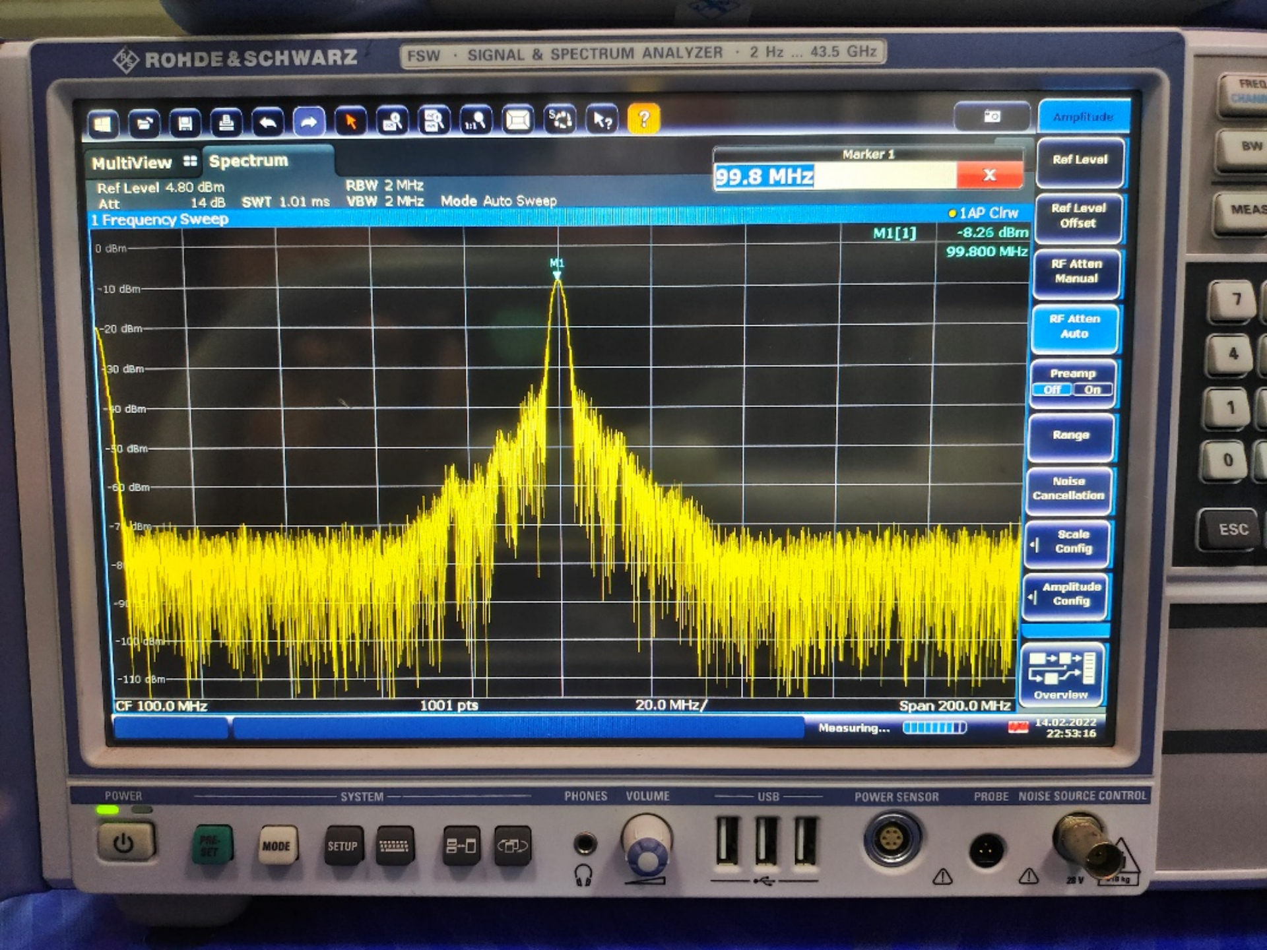Click the screenshot camera icon

pyautogui.click(x=992, y=116)
